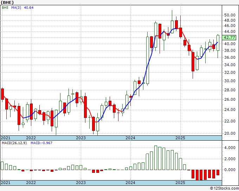The height and width of the screenshot is (191, 239).
Task: Click the 38.00 price axis label
Action: [230, 50]
